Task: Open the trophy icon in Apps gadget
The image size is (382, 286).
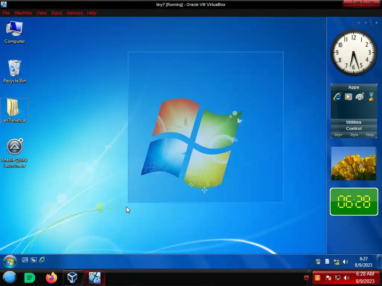Action: click(x=371, y=96)
